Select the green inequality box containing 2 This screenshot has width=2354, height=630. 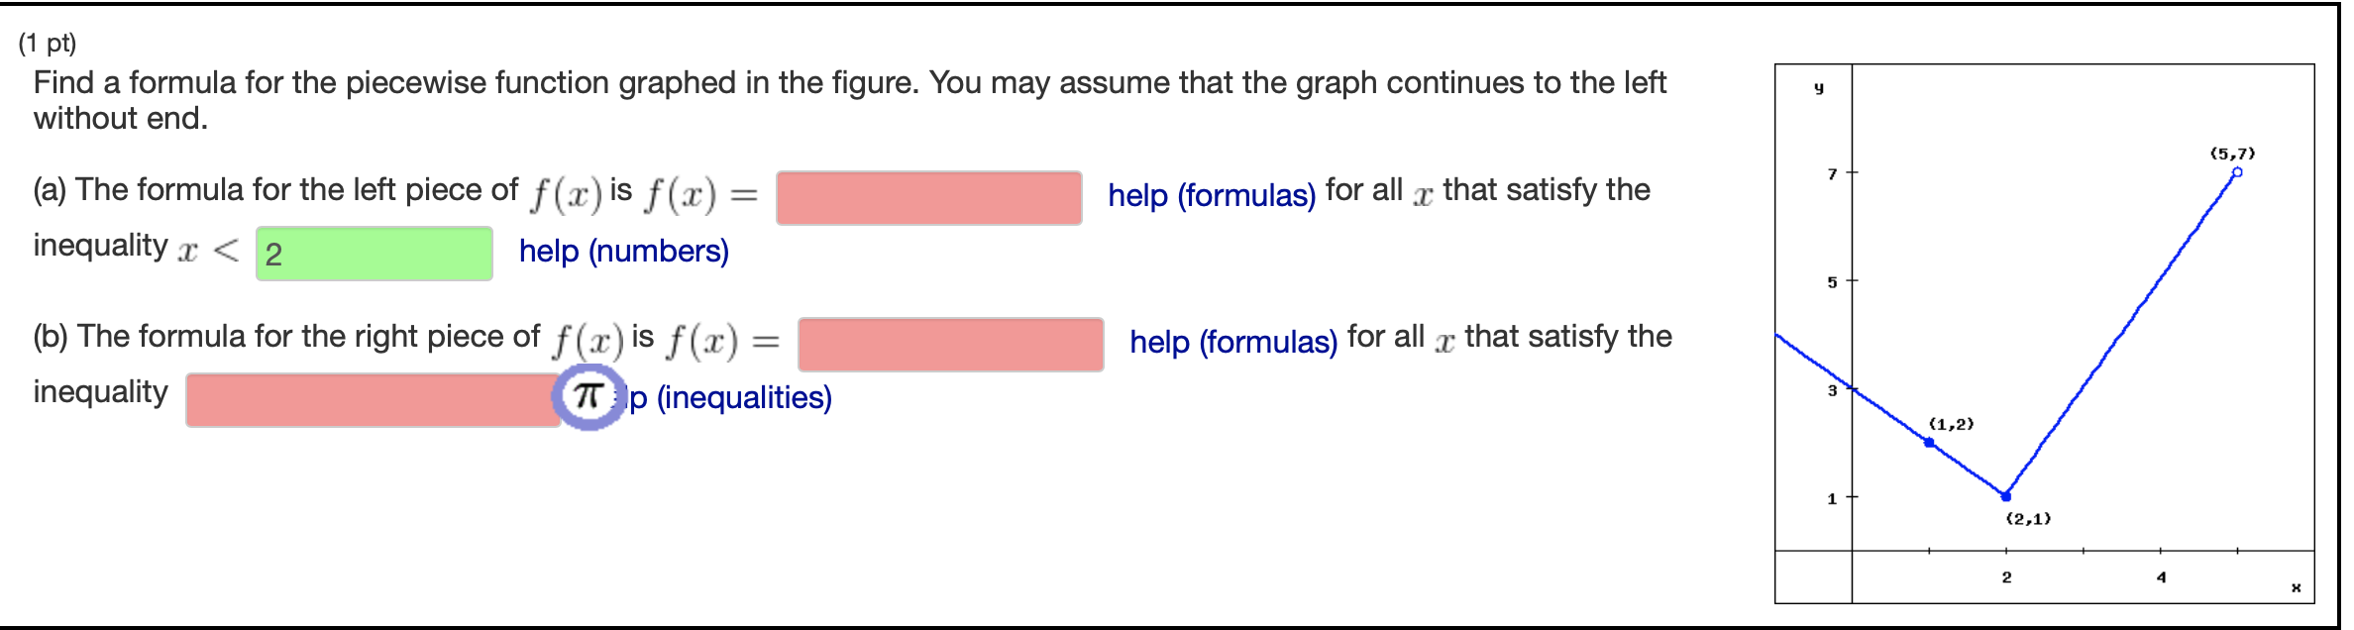click(374, 255)
